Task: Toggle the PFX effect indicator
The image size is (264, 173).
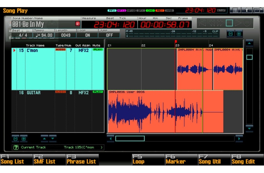Action: pyautogui.click(x=112, y=11)
